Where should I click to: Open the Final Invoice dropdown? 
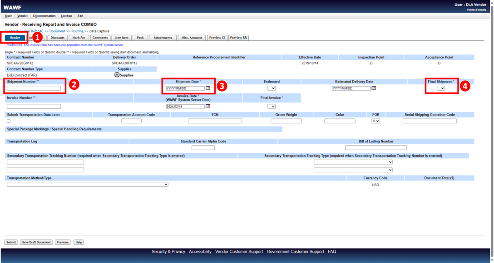pos(272,106)
